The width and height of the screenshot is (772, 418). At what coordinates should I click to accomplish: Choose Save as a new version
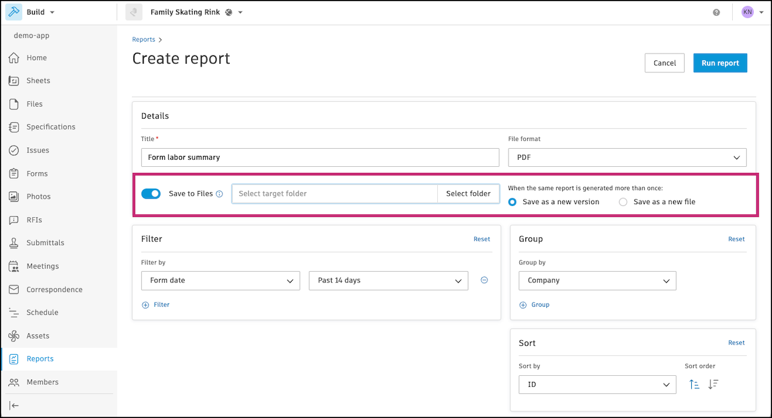pos(513,202)
